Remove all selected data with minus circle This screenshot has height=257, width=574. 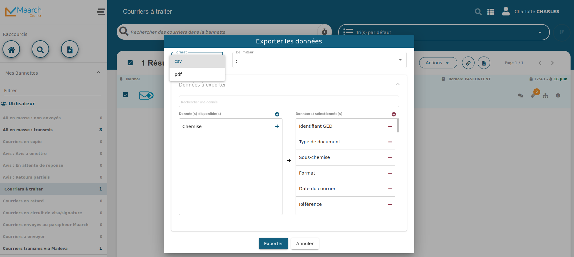point(394,114)
